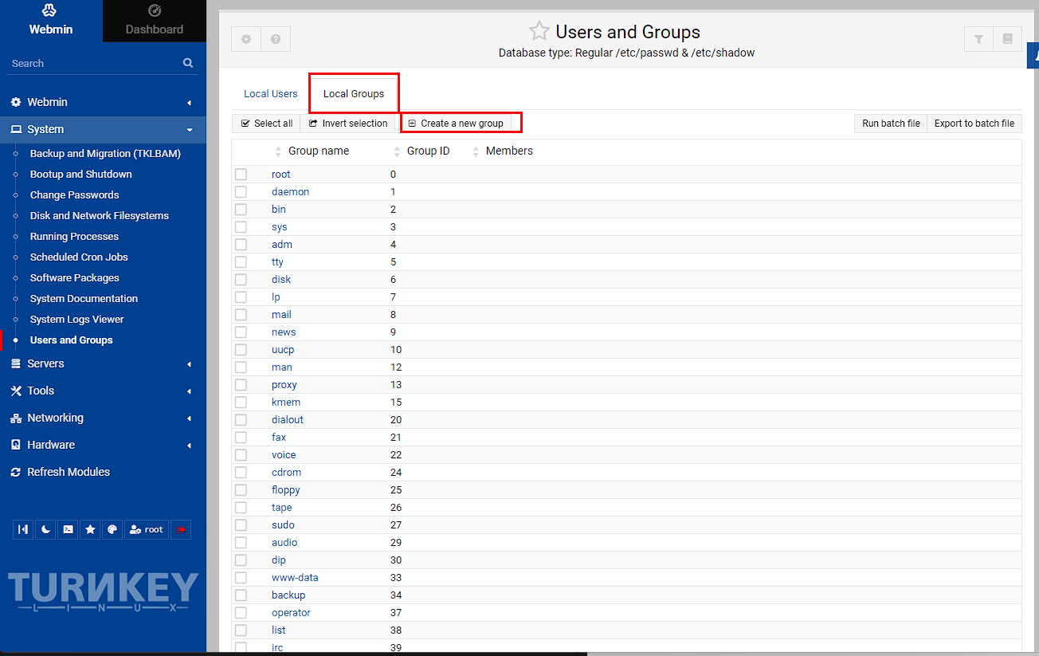
Task: Open the adm group link
Action: (282, 245)
